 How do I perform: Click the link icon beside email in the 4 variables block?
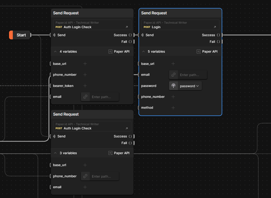click(85, 97)
